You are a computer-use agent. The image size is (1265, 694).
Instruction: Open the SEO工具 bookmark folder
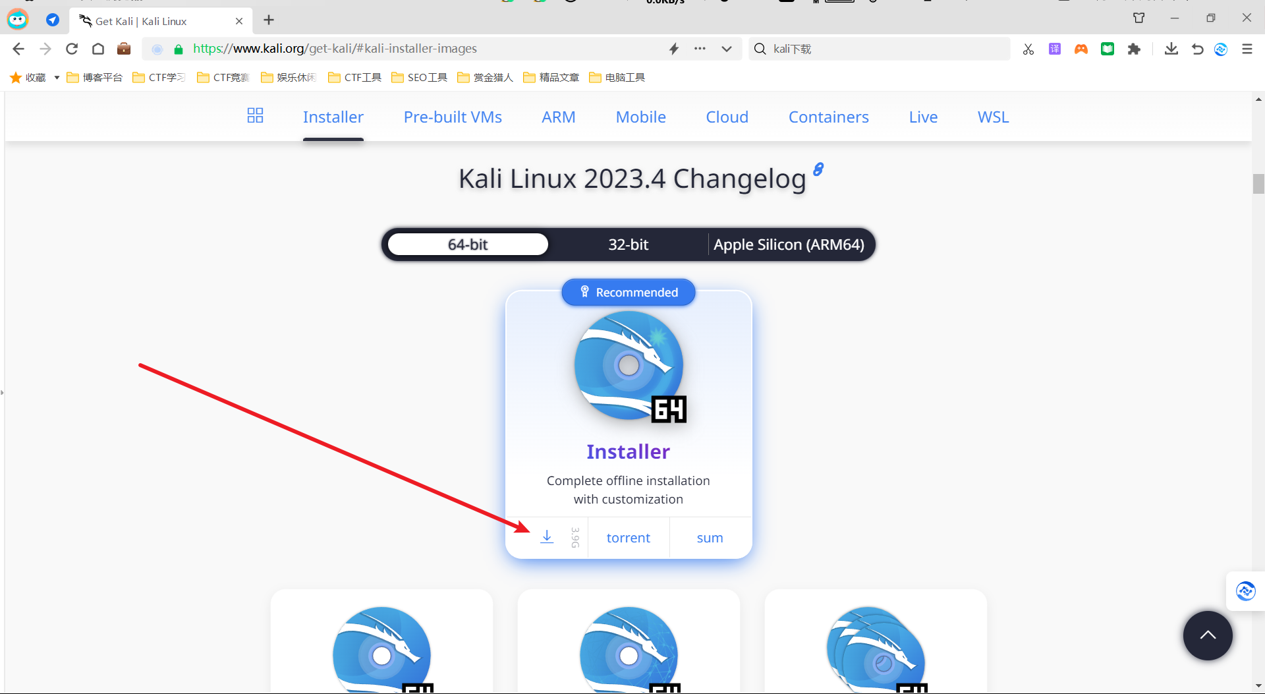pos(419,77)
